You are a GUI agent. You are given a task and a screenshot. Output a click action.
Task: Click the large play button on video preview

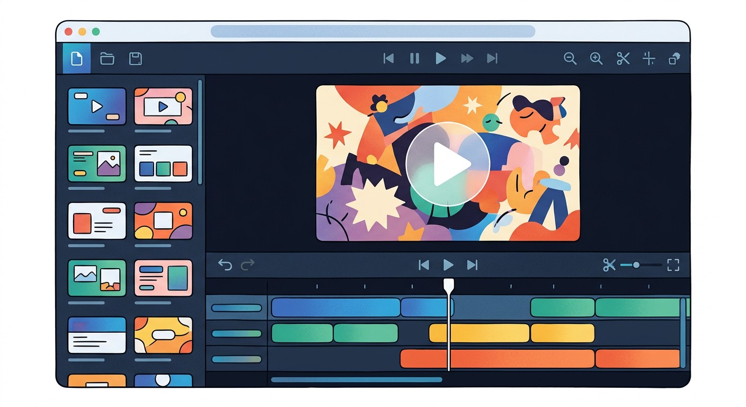448,164
